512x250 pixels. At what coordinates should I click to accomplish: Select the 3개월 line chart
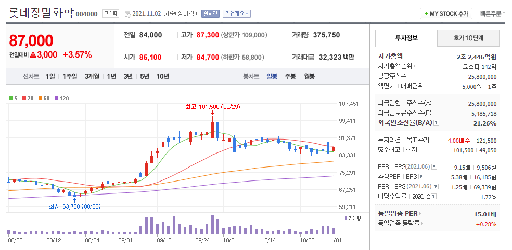(92, 77)
